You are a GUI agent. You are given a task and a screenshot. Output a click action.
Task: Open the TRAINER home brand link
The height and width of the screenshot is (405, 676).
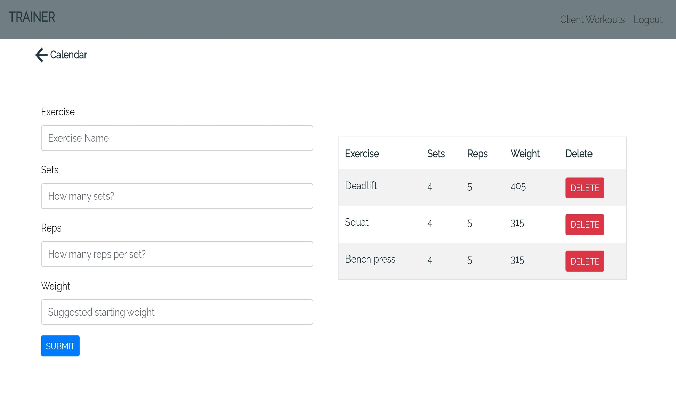point(32,17)
